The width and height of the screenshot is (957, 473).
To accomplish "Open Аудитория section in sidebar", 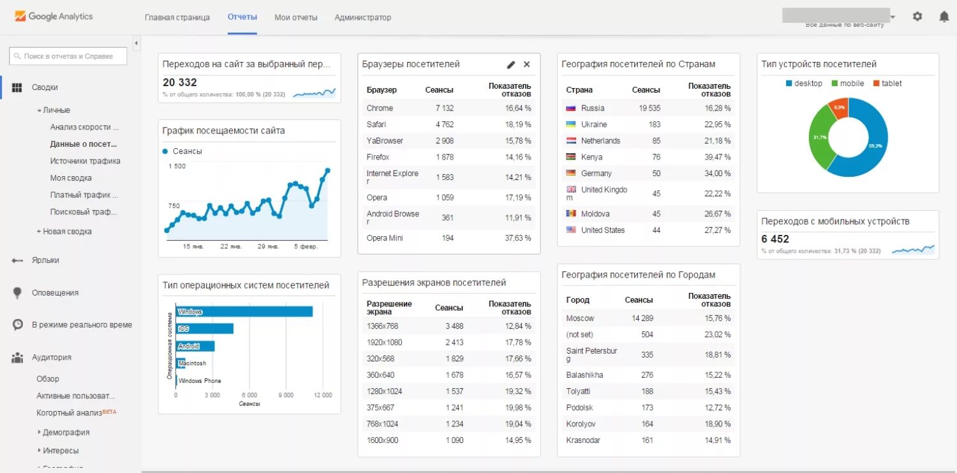I will (x=52, y=357).
